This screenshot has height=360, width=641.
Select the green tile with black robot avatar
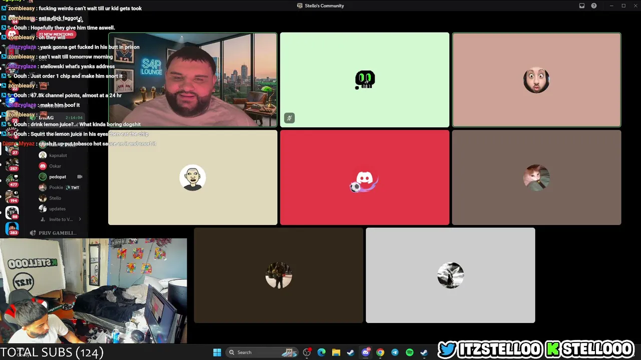tap(365, 79)
